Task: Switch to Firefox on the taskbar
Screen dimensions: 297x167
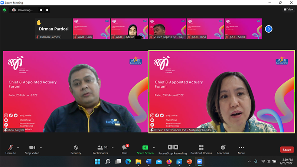Action: pyautogui.click(x=169, y=162)
